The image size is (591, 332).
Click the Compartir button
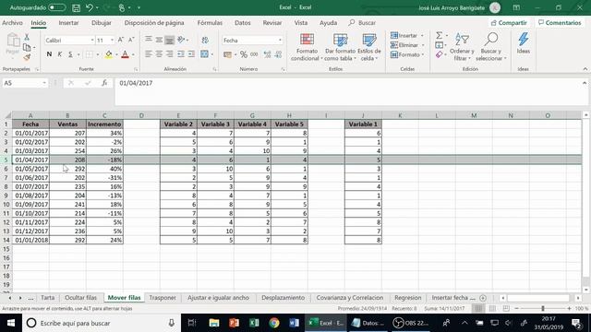point(509,23)
